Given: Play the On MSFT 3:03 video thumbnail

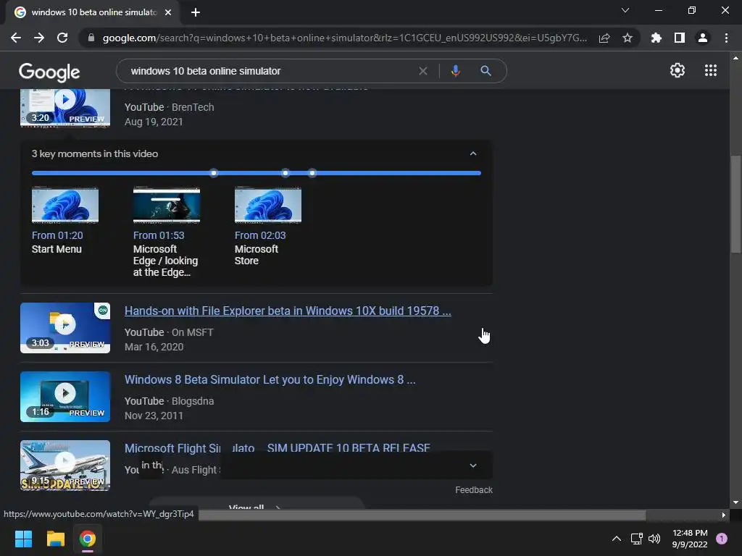Looking at the screenshot, I should click(x=65, y=328).
